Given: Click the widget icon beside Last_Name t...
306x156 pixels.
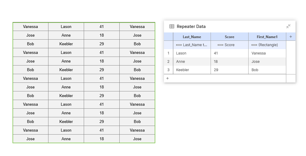Looking at the screenshot, I should click(x=179, y=45).
